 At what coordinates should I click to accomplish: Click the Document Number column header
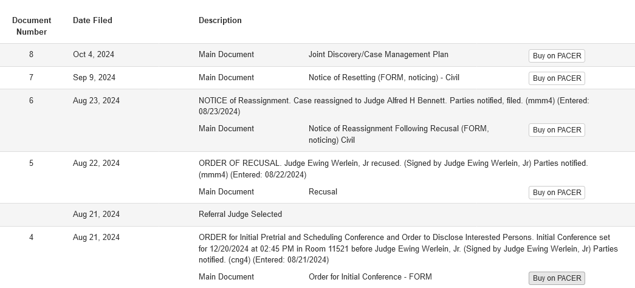pos(32,26)
